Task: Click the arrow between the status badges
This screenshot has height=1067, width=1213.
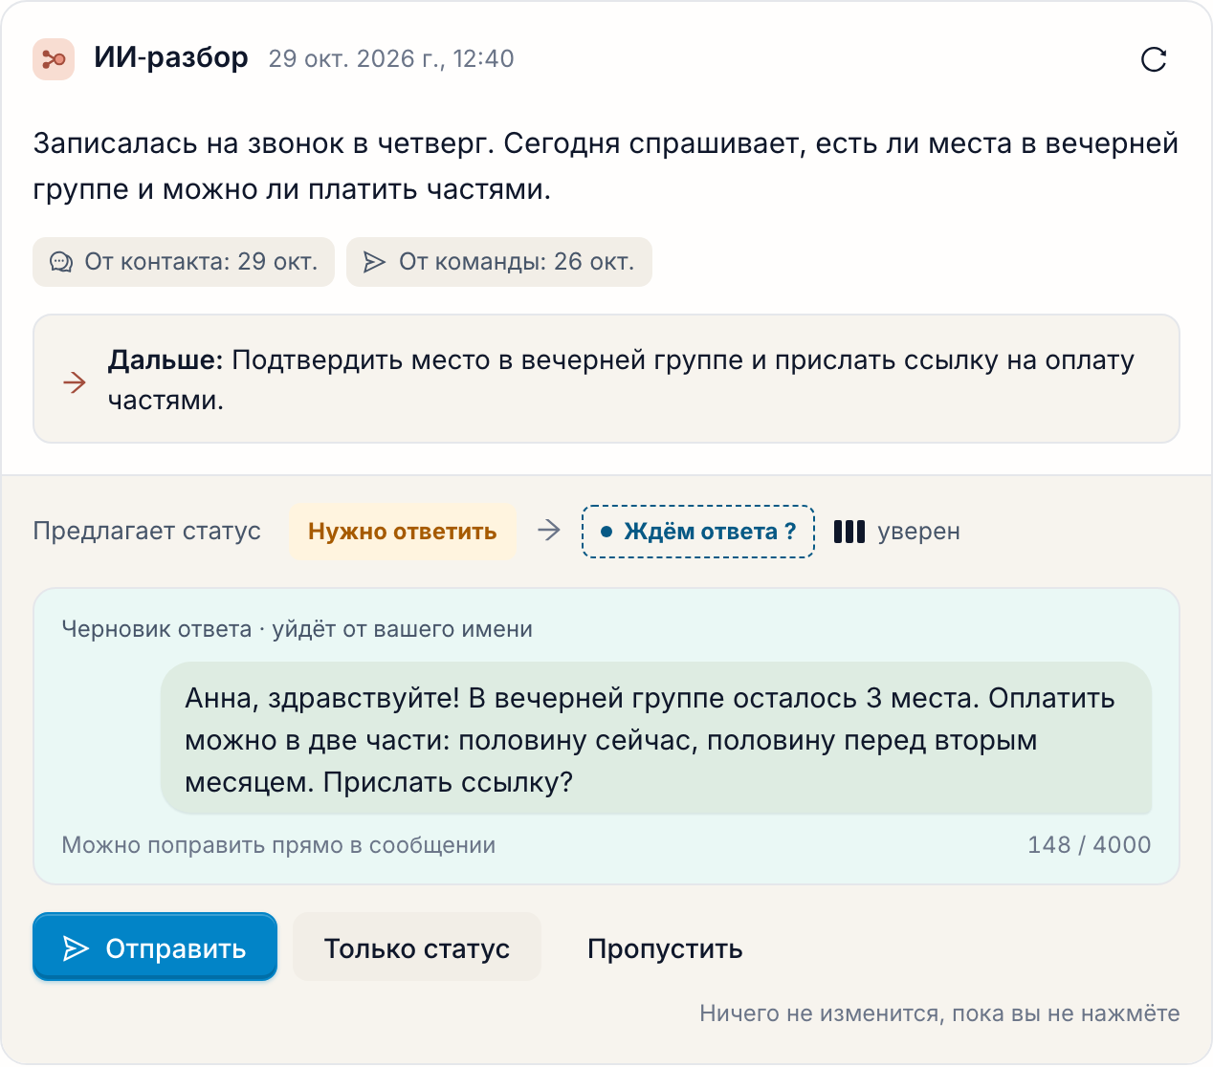Action: click(x=549, y=531)
